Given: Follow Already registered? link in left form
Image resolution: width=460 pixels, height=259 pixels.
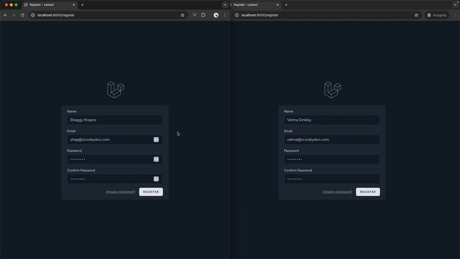Looking at the screenshot, I should (121, 192).
